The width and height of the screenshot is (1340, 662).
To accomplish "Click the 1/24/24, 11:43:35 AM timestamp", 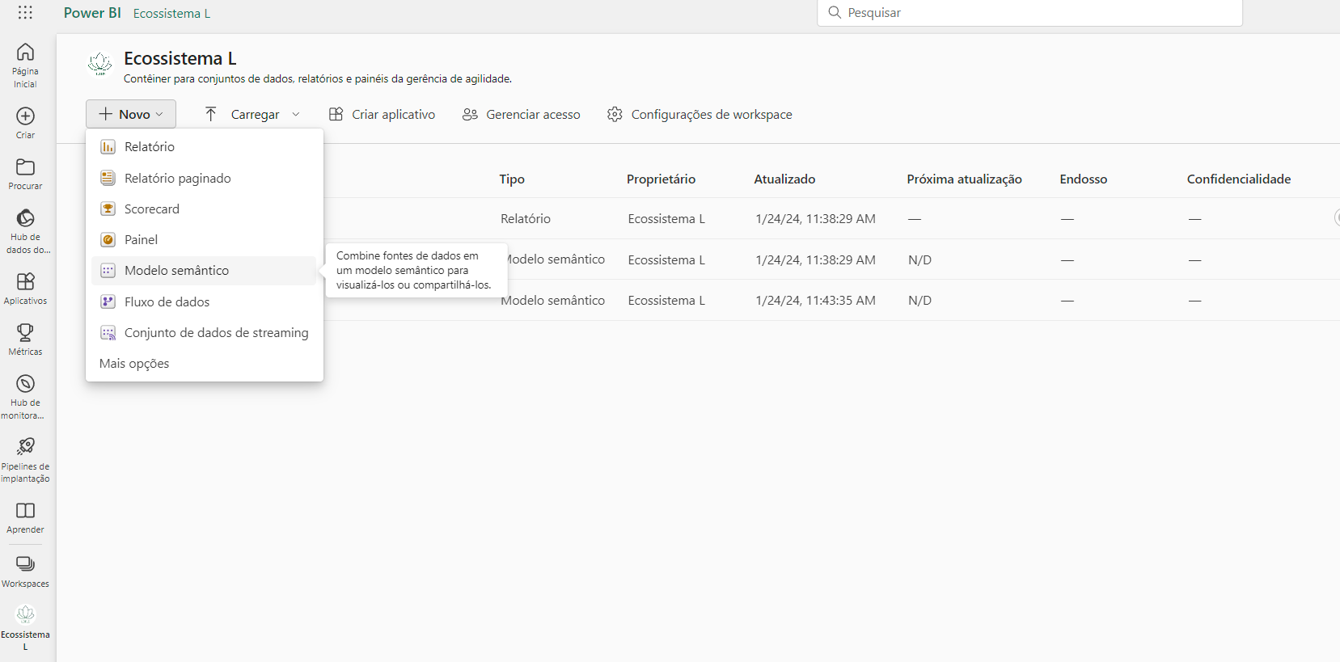I will click(x=815, y=301).
